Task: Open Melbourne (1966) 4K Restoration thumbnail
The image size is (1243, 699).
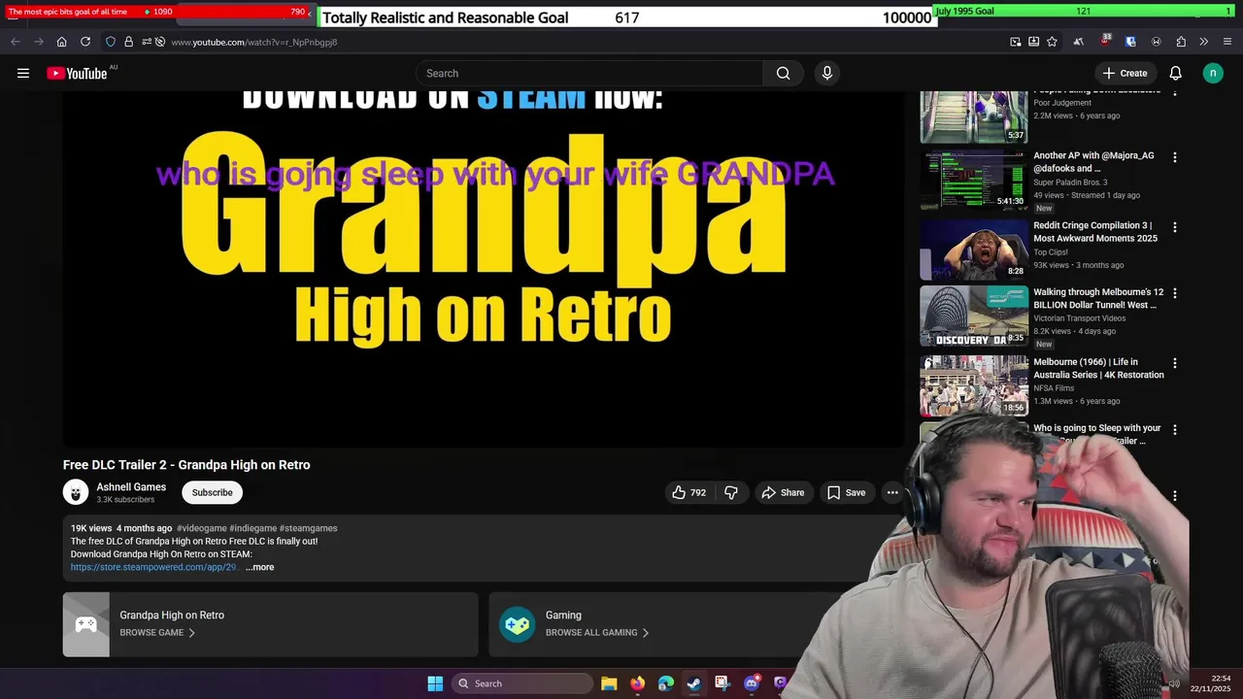Action: 974,385
